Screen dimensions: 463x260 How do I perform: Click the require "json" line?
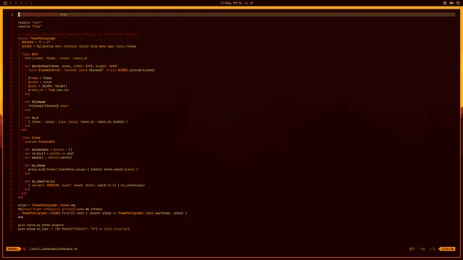click(x=30, y=22)
